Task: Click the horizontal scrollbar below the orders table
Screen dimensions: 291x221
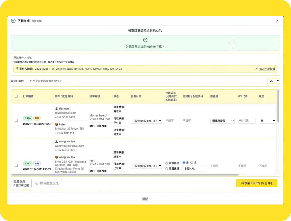Action: pyautogui.click(x=127, y=175)
